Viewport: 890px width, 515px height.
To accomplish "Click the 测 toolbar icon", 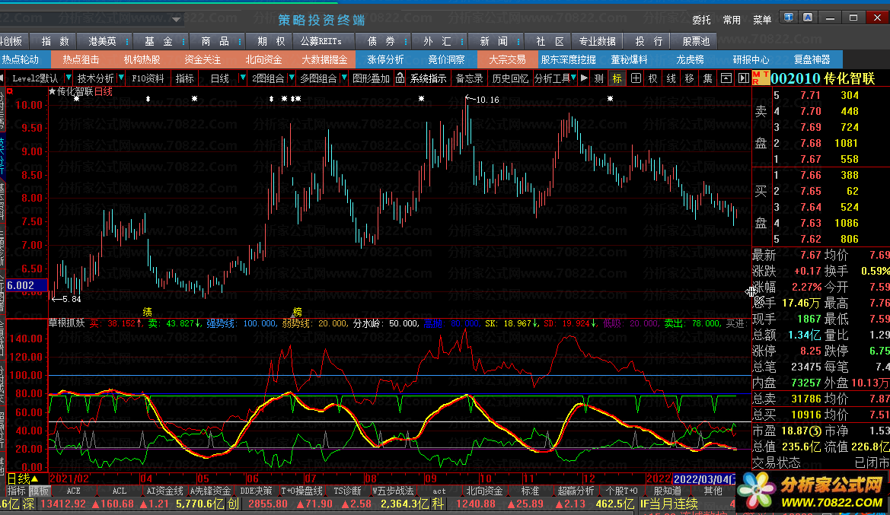I will click(598, 78).
